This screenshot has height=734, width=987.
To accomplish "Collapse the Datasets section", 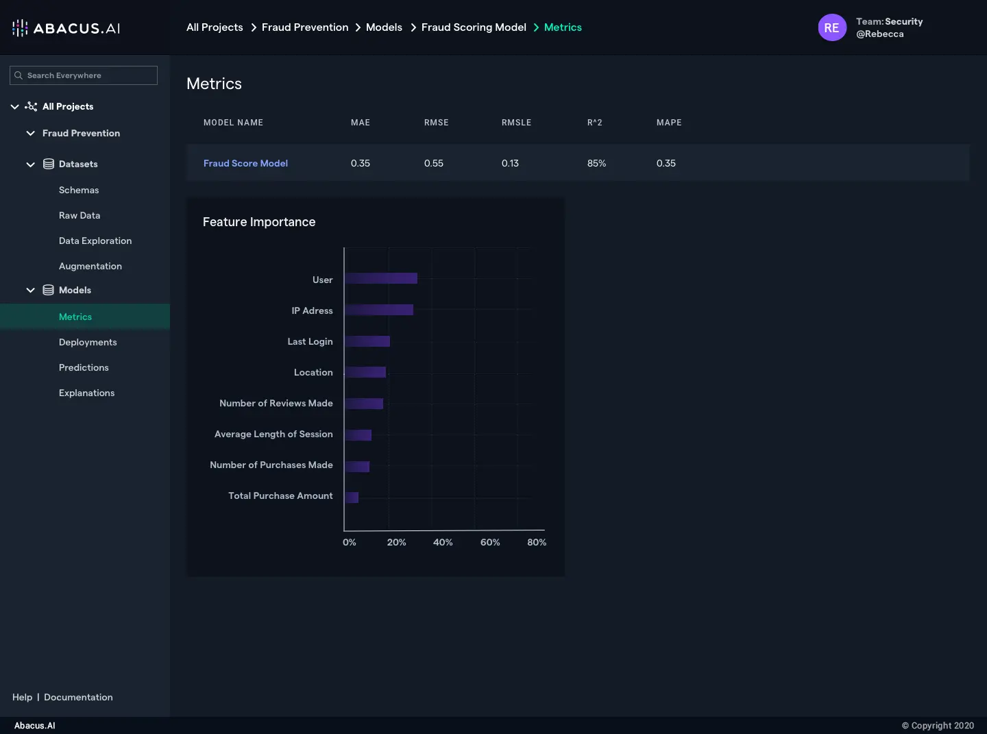I will [30, 164].
